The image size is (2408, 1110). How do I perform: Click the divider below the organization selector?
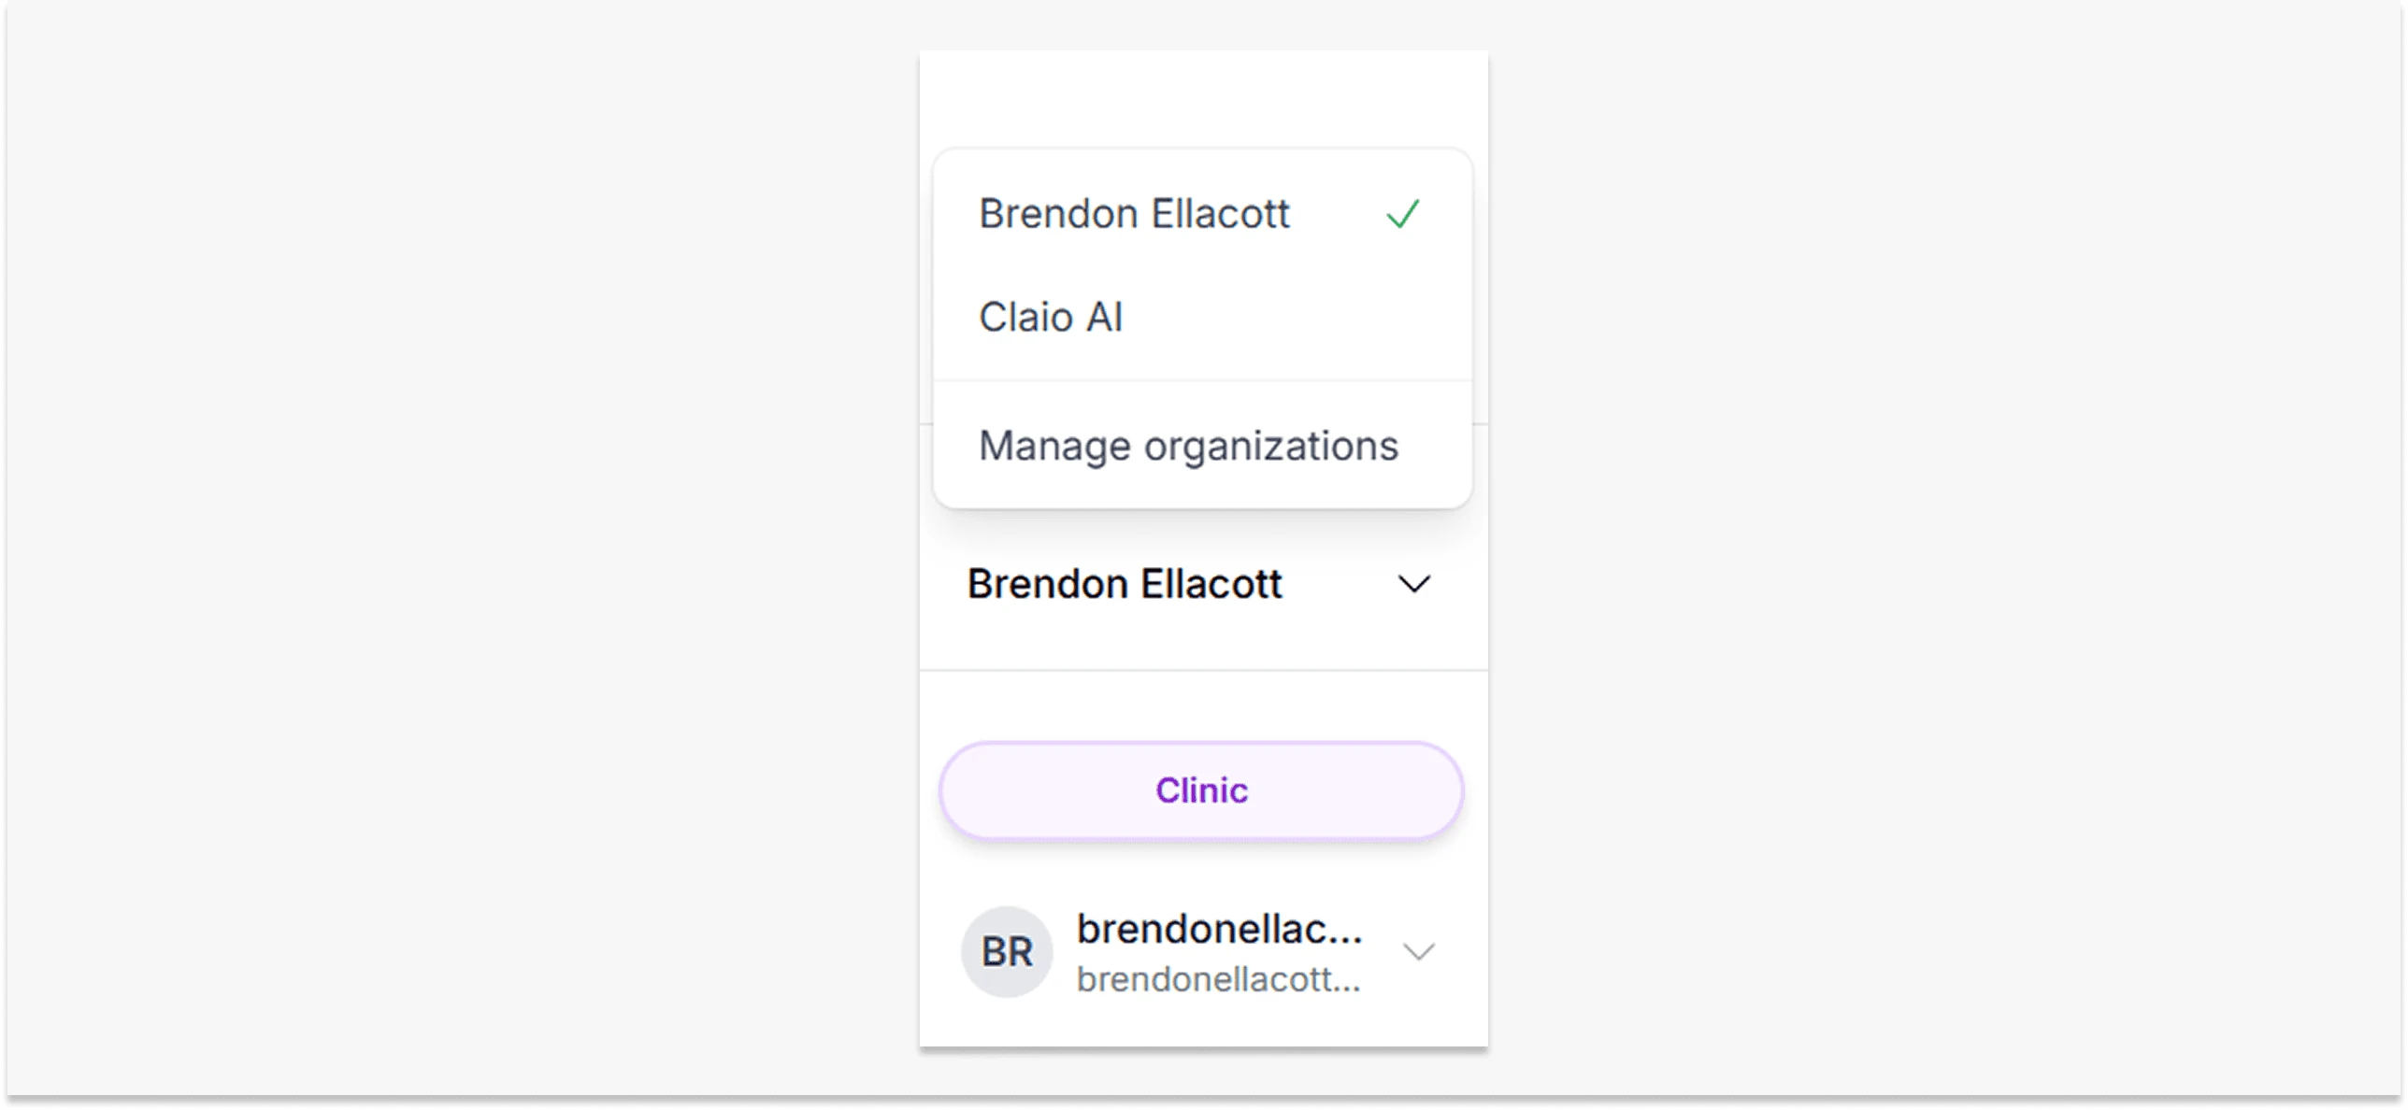(1204, 670)
